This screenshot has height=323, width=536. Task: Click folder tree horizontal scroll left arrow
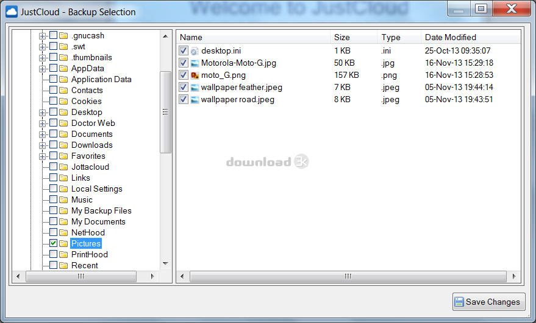pyautogui.click(x=18, y=276)
